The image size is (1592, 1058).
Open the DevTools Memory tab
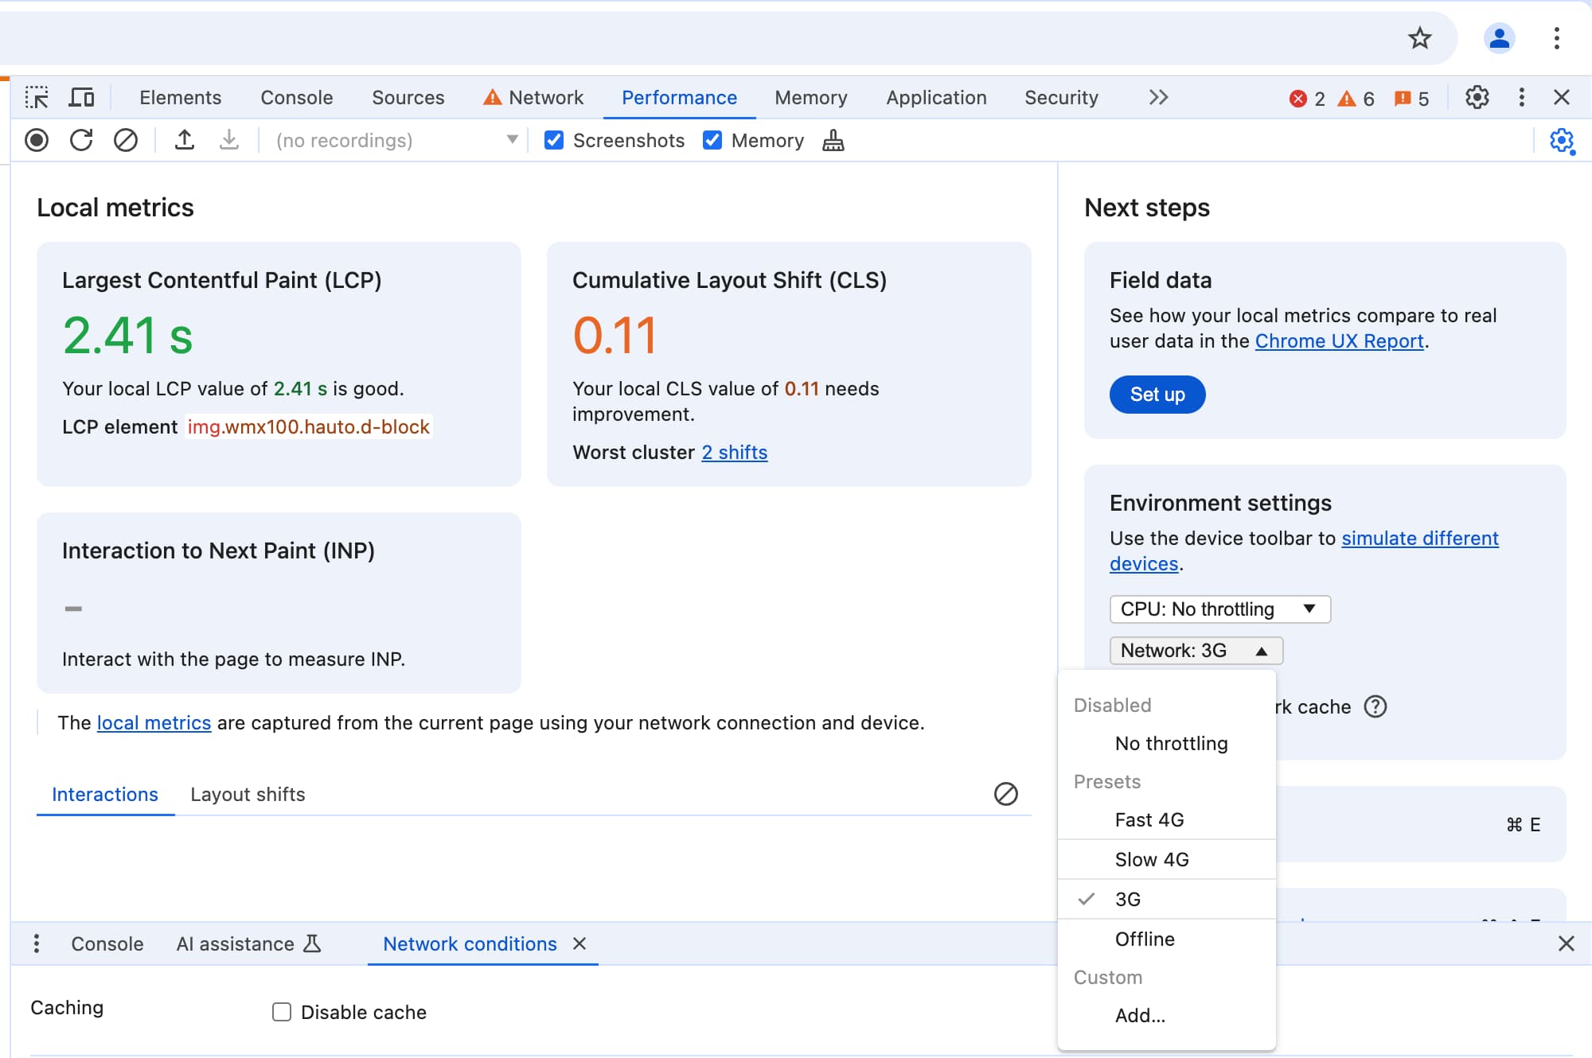pos(810,97)
